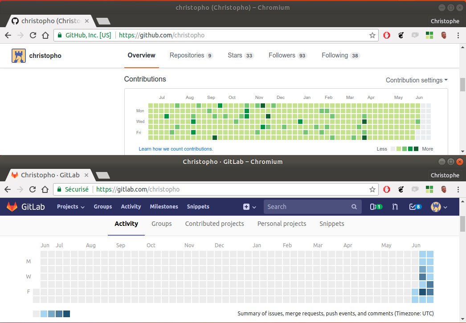Open GitHub Stars tab

coord(241,55)
